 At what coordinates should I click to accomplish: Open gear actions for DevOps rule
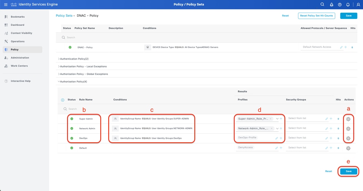348,138
